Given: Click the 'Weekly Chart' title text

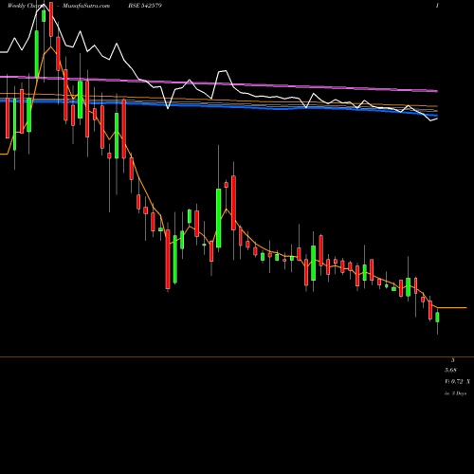Looking at the screenshot, I should click(x=26, y=6).
